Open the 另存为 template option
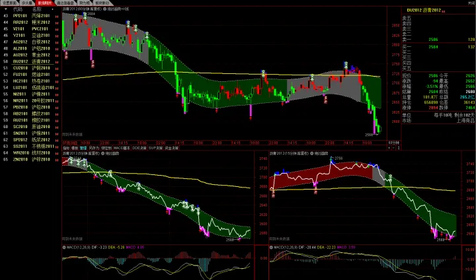Viewport: 476px width, 280px height. coord(94,148)
